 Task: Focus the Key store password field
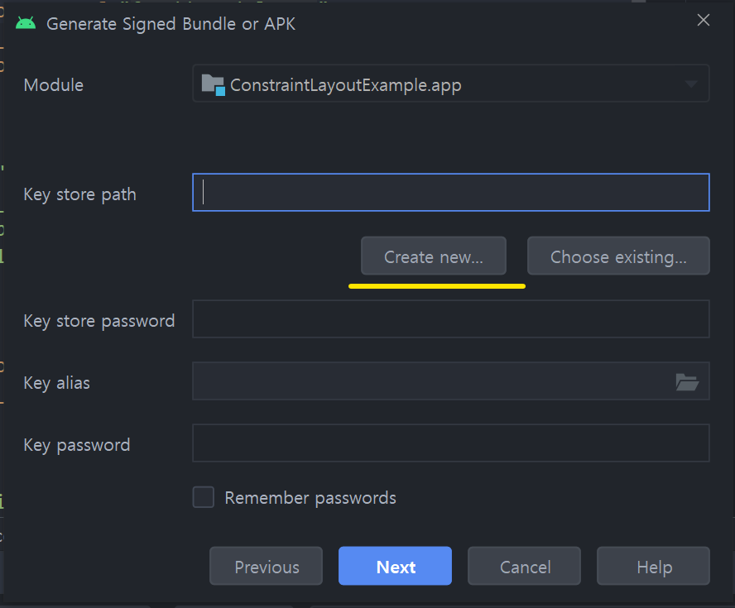point(451,319)
